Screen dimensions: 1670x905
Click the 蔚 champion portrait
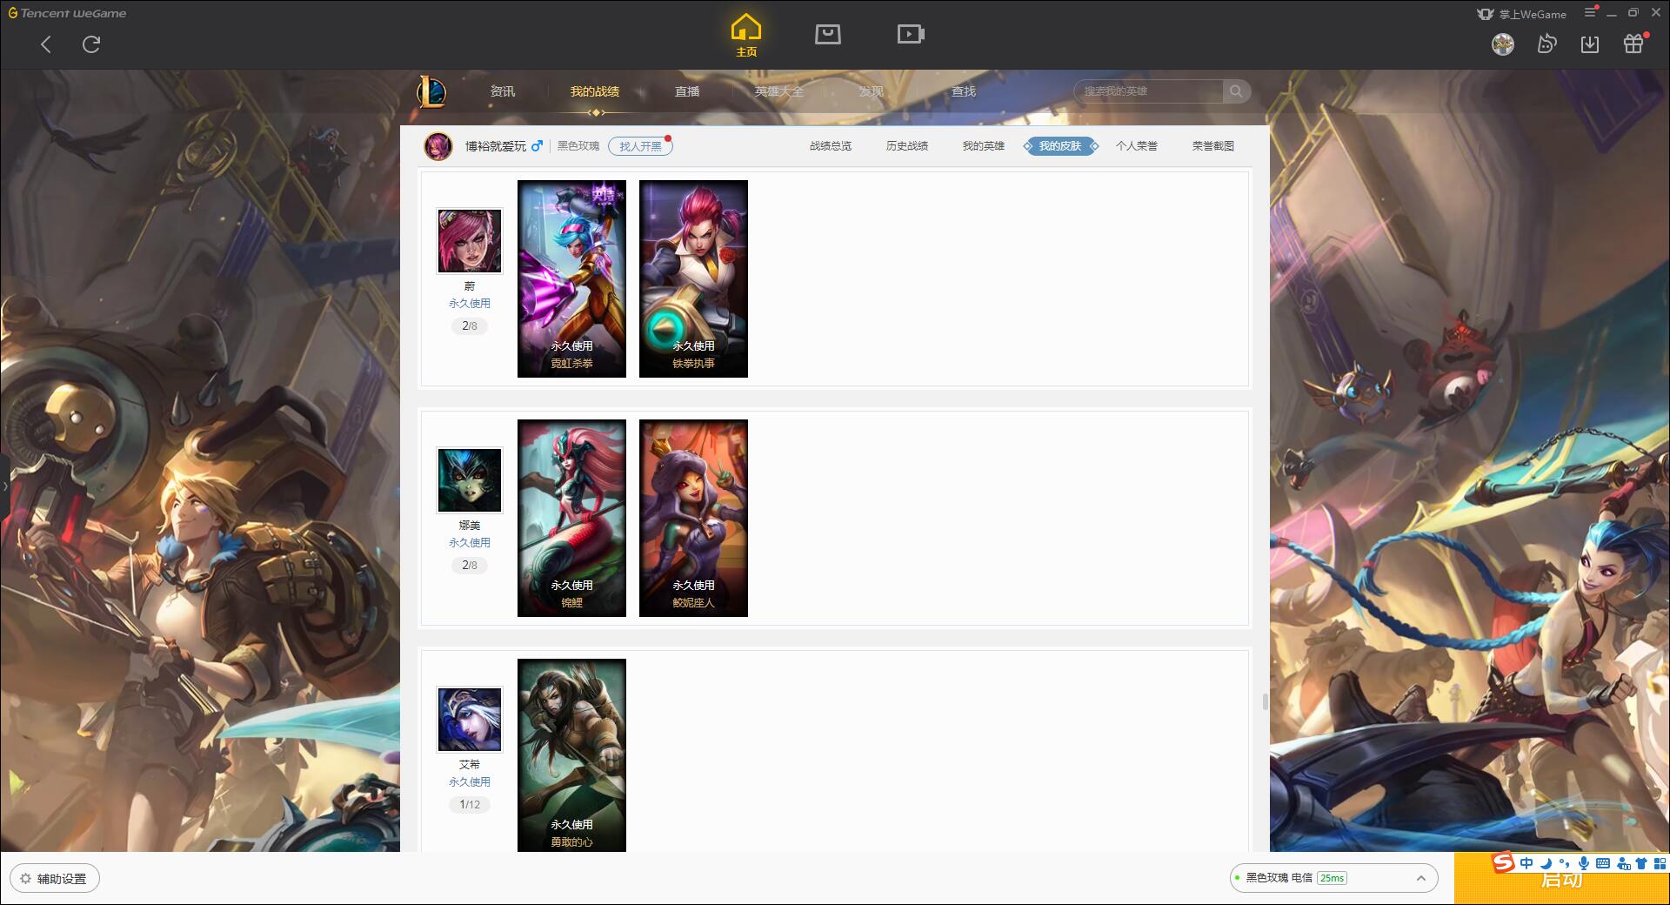point(470,241)
